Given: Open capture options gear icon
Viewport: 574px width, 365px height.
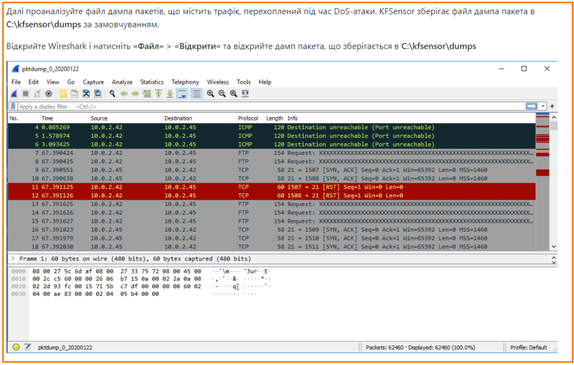Looking at the screenshot, I should point(48,94).
